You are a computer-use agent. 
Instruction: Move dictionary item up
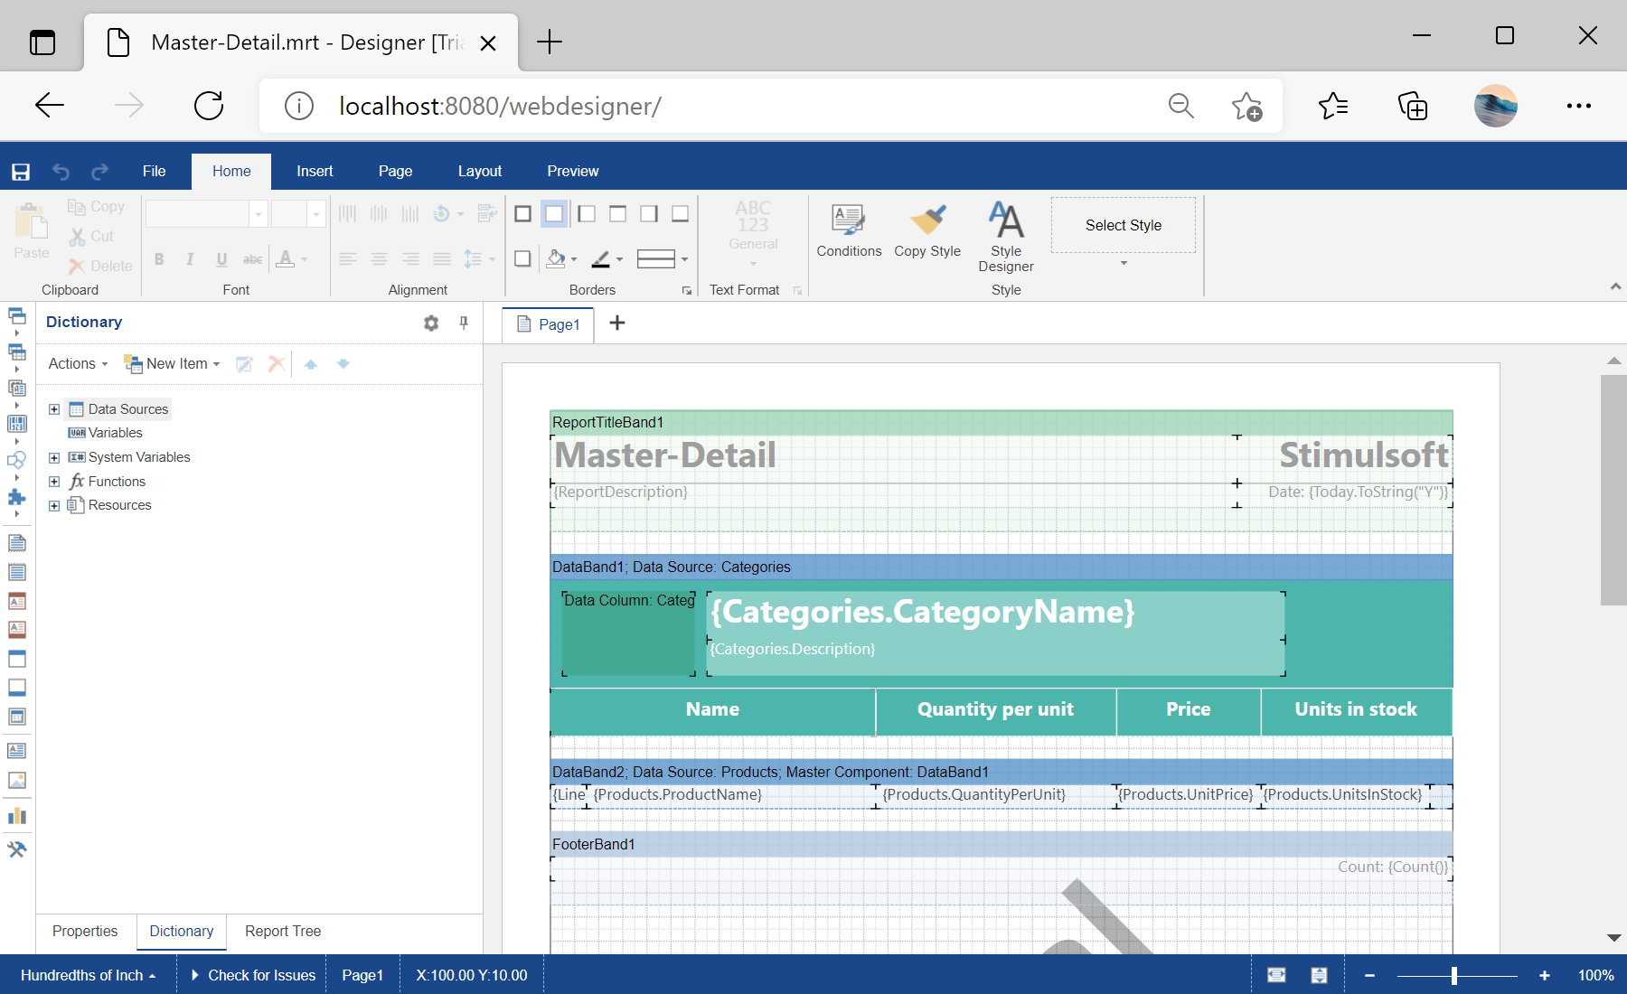[x=311, y=364]
